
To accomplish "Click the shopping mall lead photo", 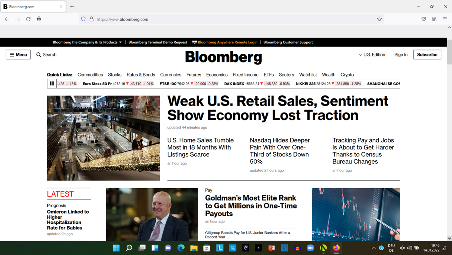I will 103,138.
